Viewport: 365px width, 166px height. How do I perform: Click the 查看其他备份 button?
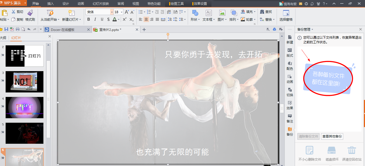pyautogui.click(x=332, y=136)
